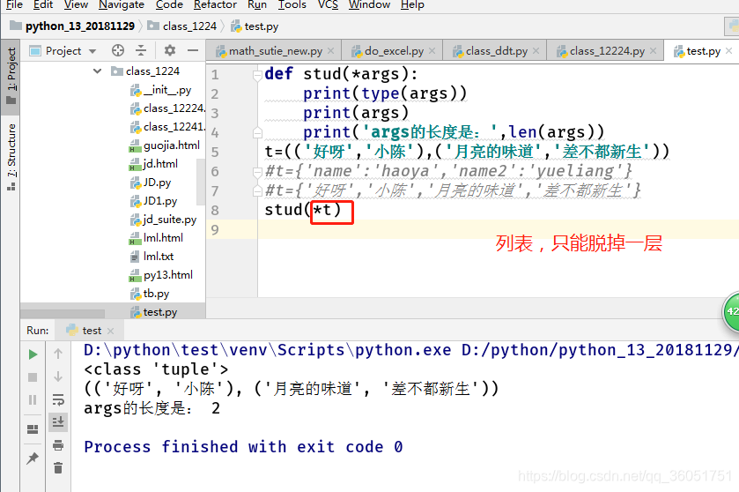Click the Up the stack trace arrow
The image size is (739, 492).
(x=58, y=354)
